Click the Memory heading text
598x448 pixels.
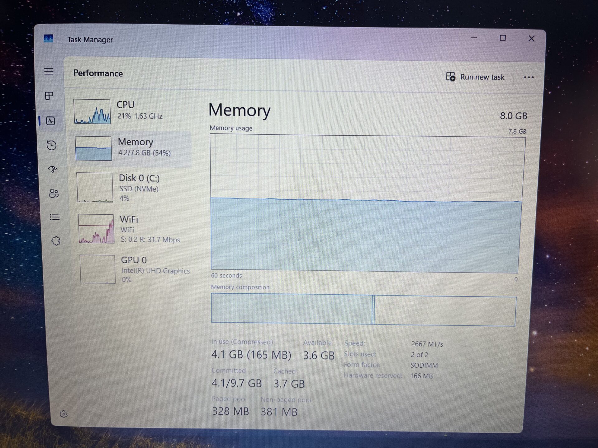click(239, 110)
